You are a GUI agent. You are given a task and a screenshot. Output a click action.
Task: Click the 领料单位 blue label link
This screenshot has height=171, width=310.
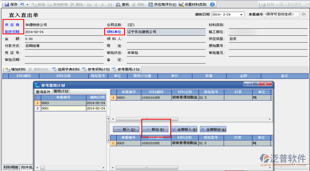coord(114,32)
